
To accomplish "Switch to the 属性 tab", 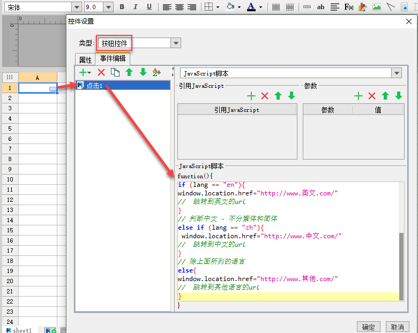I will (85, 60).
